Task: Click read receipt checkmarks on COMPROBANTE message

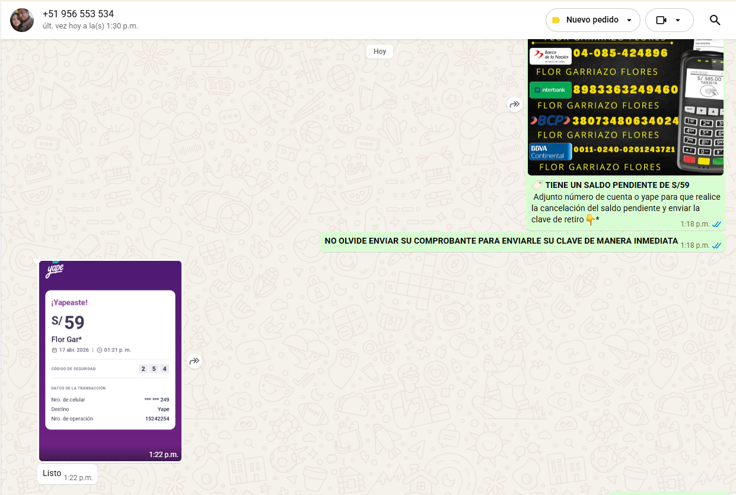Action: (716, 245)
